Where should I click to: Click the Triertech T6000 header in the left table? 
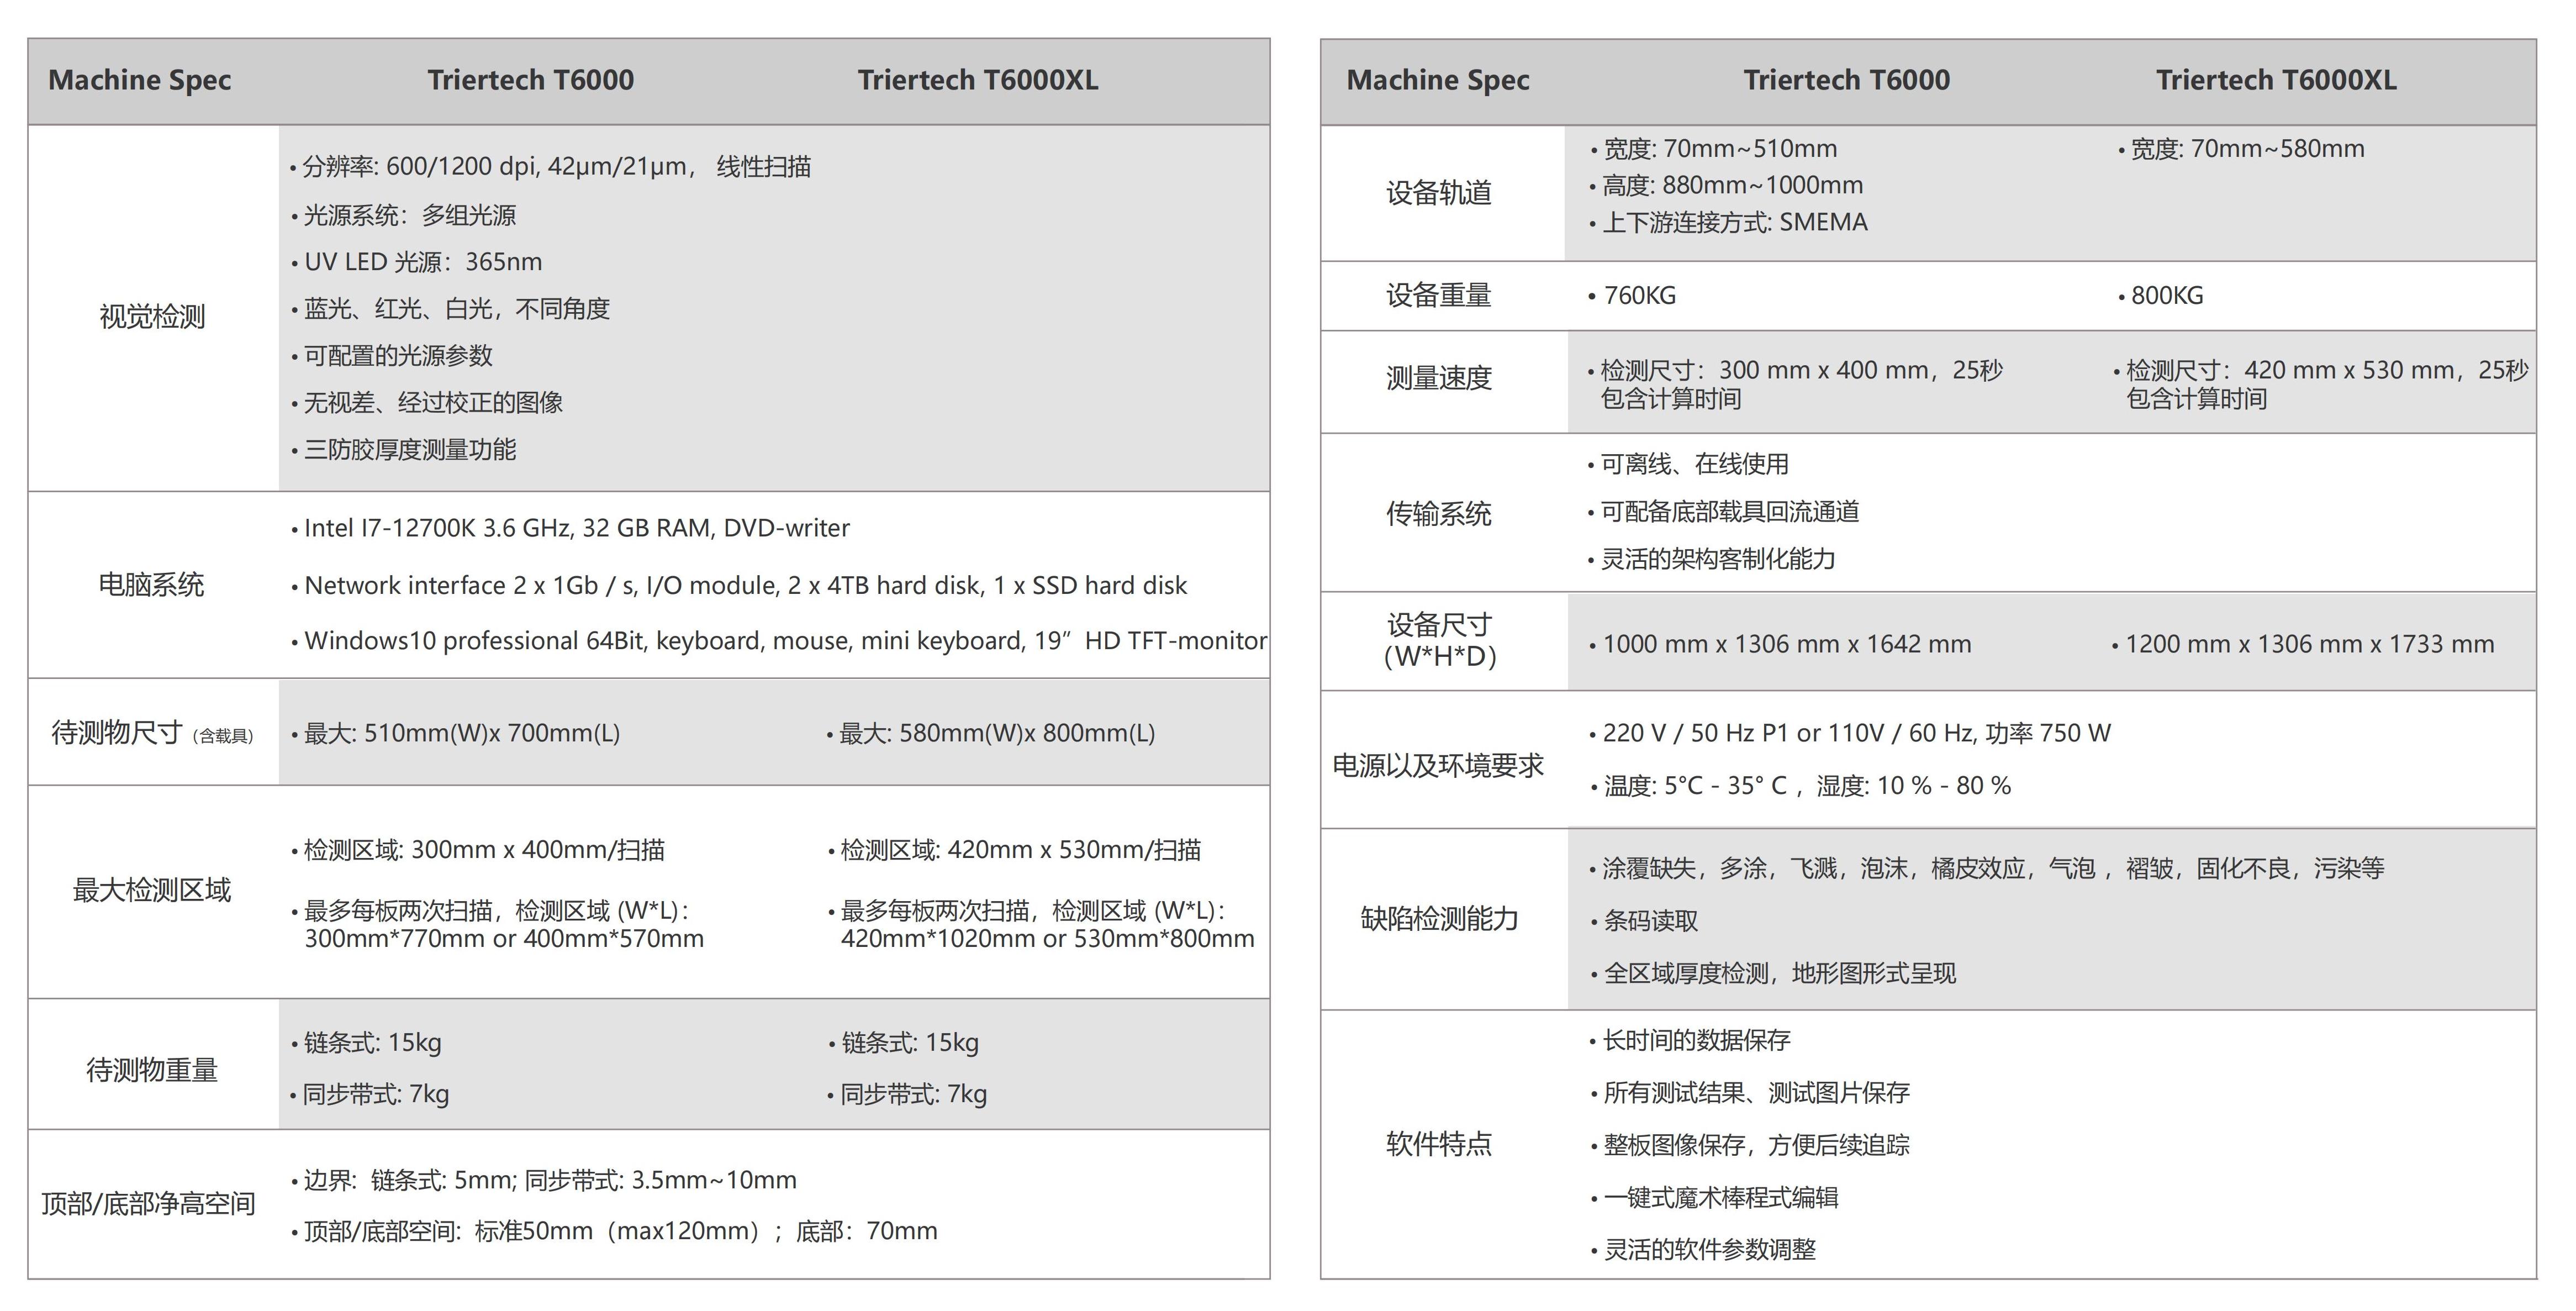pyautogui.click(x=530, y=80)
